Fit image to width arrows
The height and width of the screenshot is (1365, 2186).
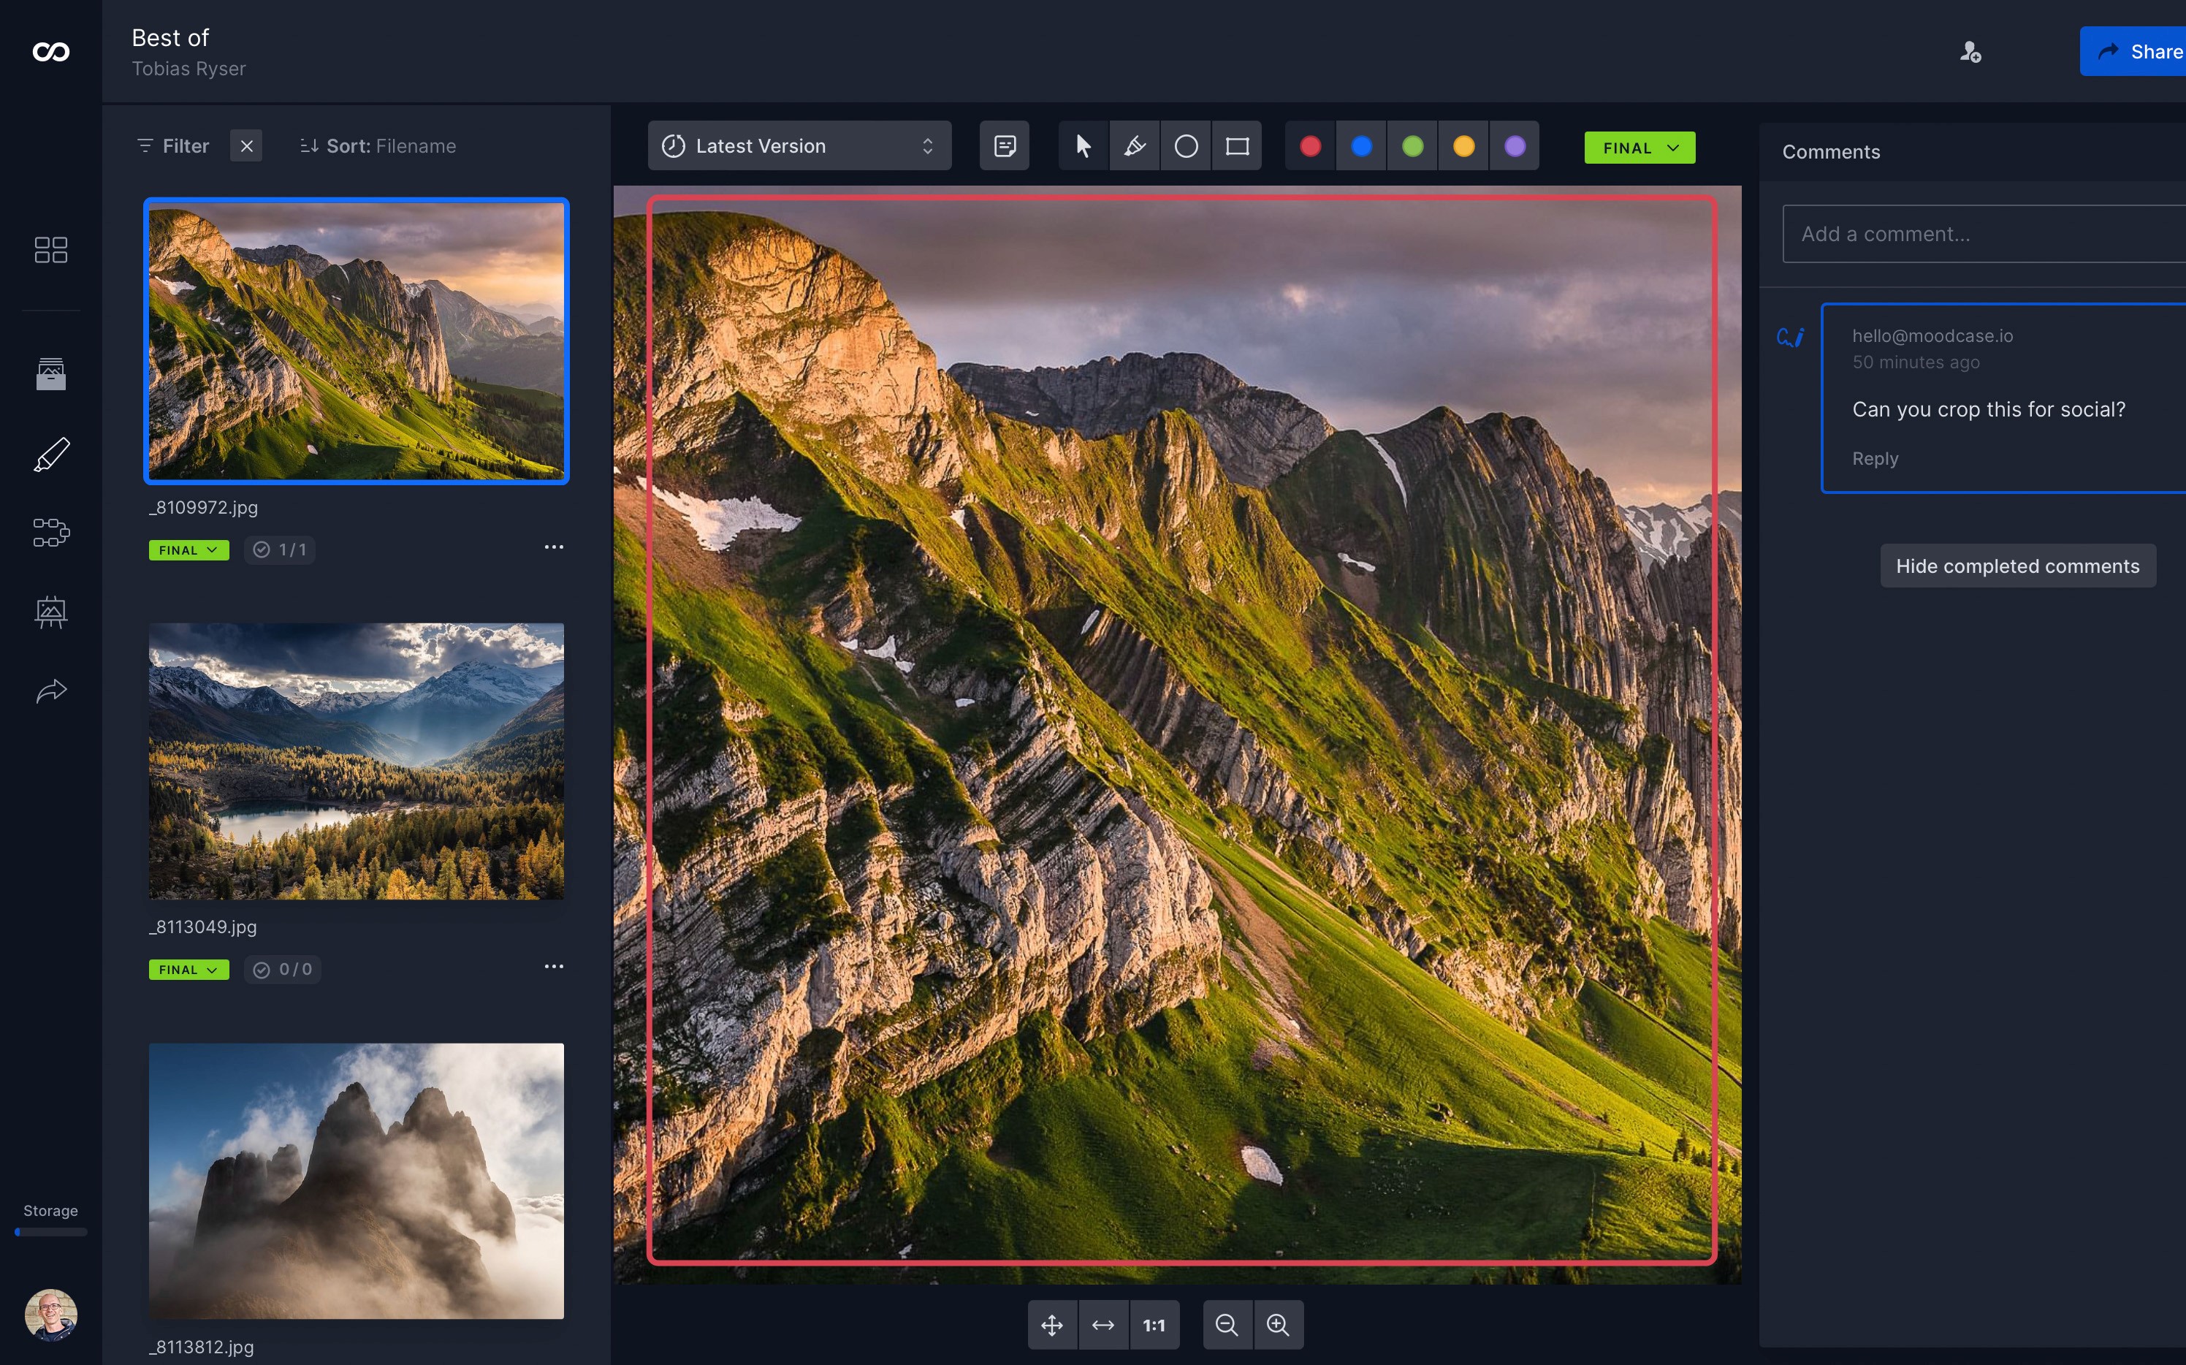coord(1103,1324)
